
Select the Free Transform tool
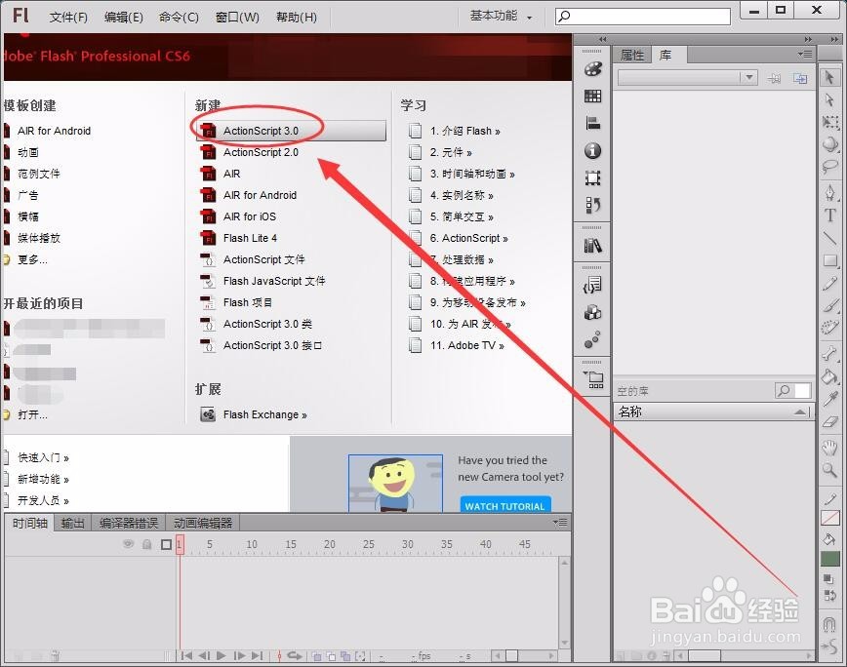point(829,123)
